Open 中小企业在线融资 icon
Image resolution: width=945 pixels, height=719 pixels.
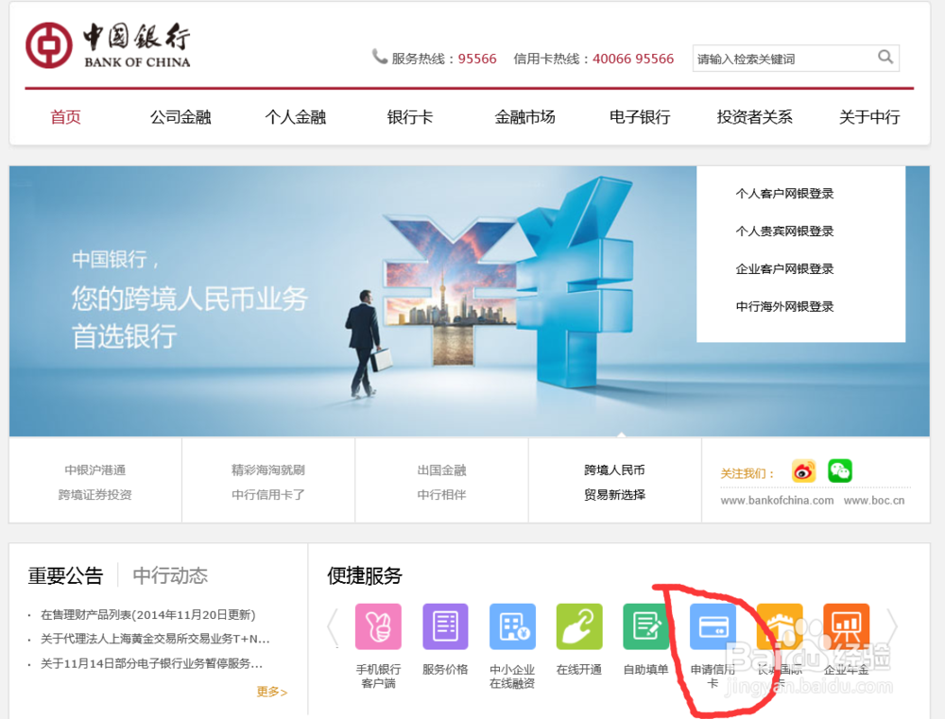coord(512,626)
